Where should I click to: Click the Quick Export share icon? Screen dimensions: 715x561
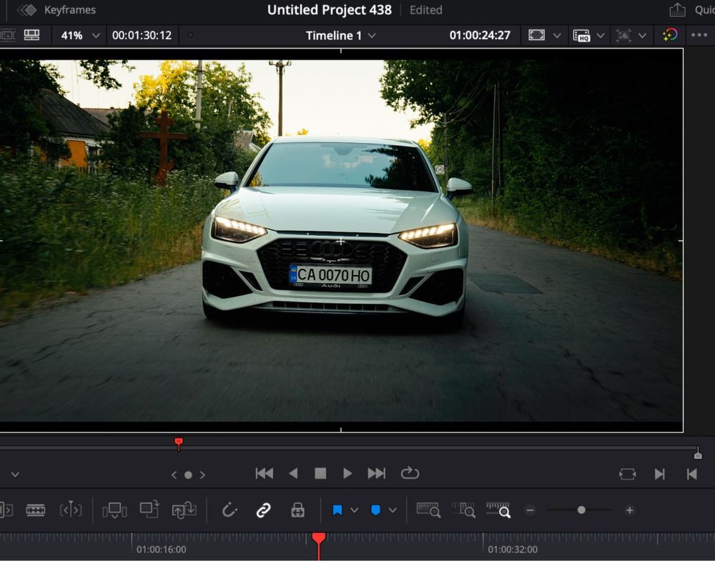click(x=677, y=9)
